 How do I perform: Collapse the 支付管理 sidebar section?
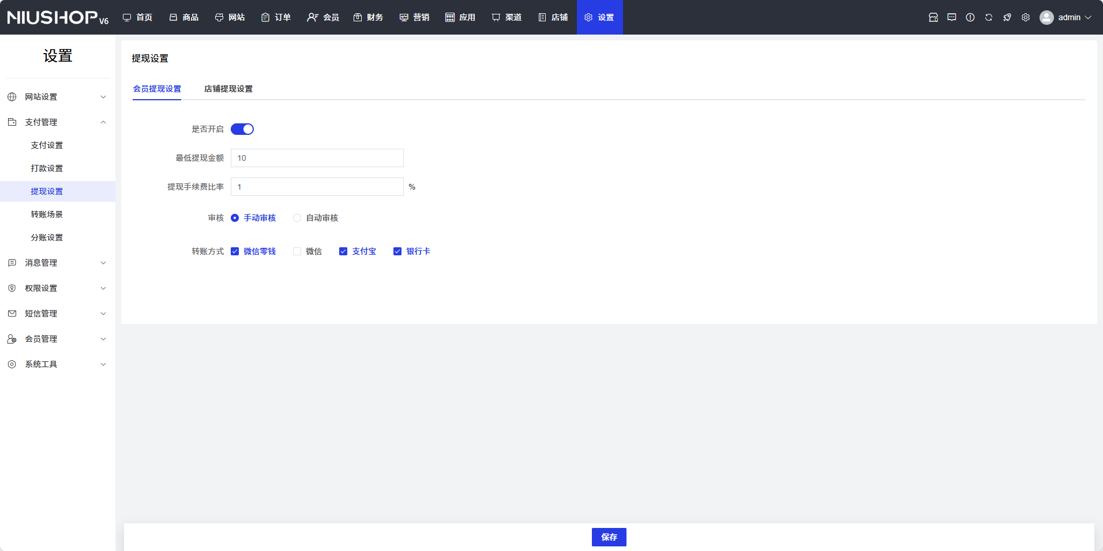point(58,122)
